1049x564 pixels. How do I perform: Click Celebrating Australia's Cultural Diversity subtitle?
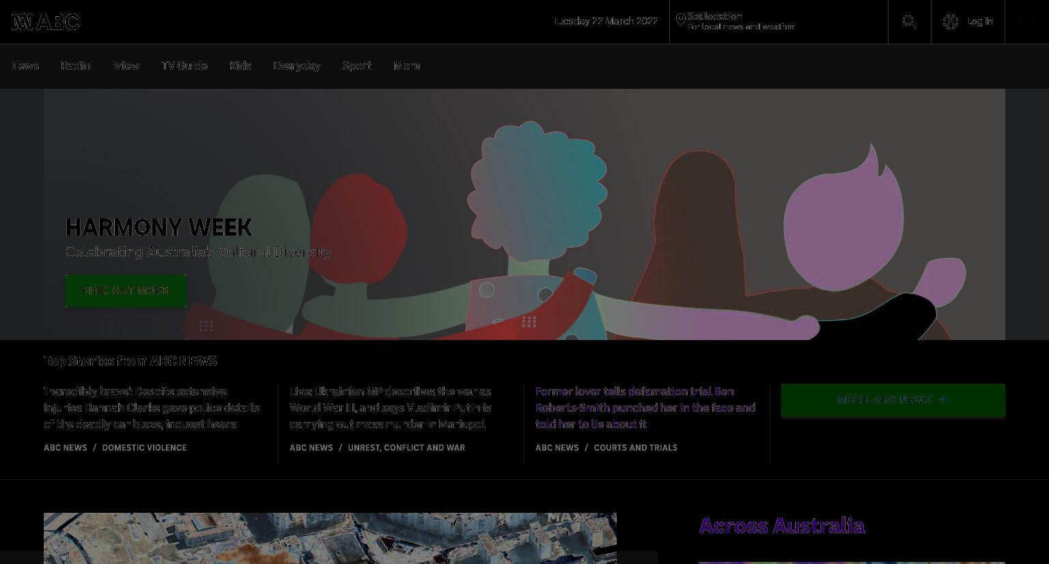pos(198,252)
